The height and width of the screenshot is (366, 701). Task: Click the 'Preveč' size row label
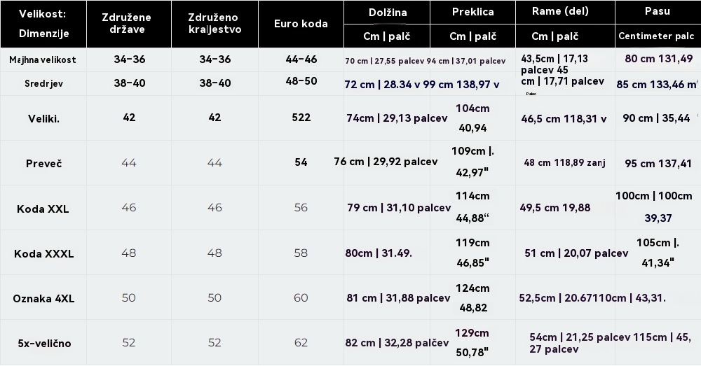[x=43, y=163]
